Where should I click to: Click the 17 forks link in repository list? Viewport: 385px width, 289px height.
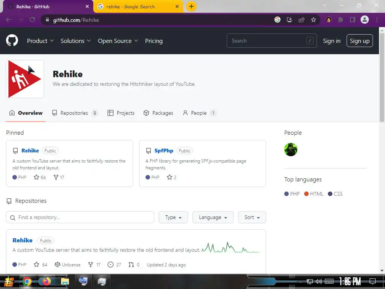[x=94, y=265]
